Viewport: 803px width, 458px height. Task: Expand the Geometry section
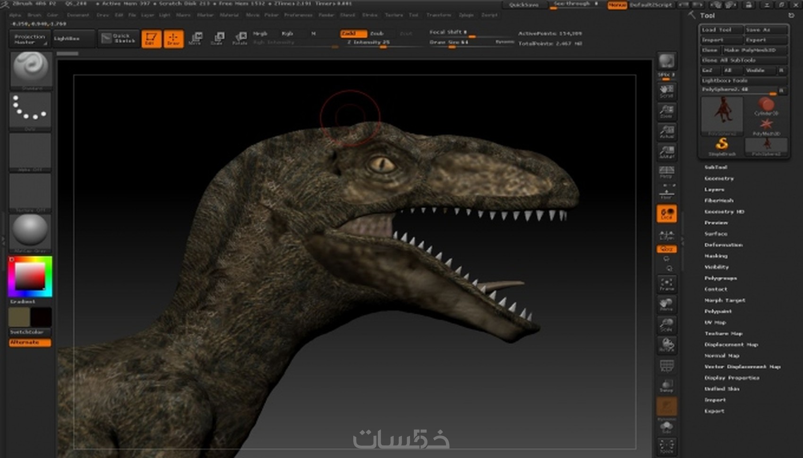coord(719,178)
